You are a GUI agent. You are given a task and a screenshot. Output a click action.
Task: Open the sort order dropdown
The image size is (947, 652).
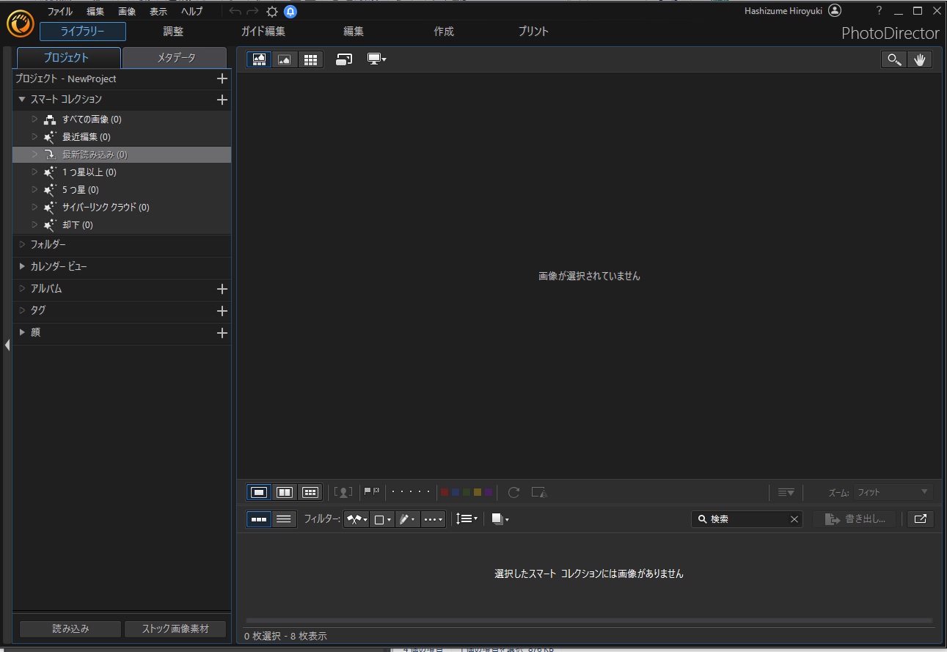pos(467,519)
